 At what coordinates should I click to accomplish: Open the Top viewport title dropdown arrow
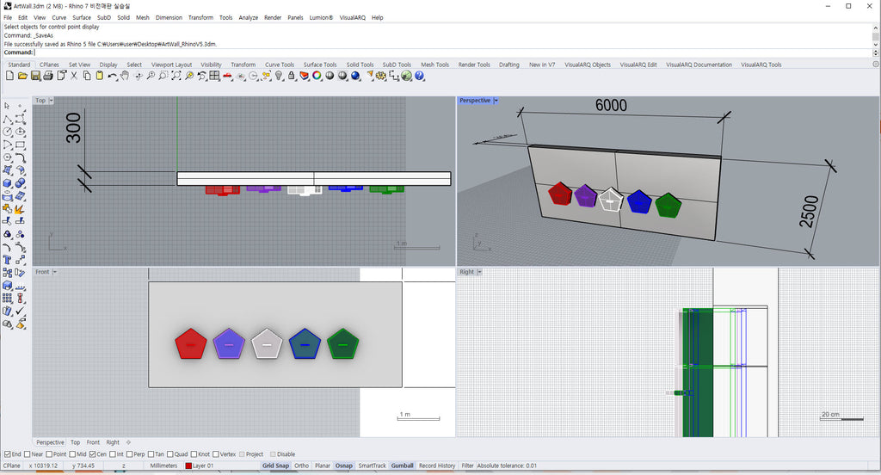click(52, 101)
